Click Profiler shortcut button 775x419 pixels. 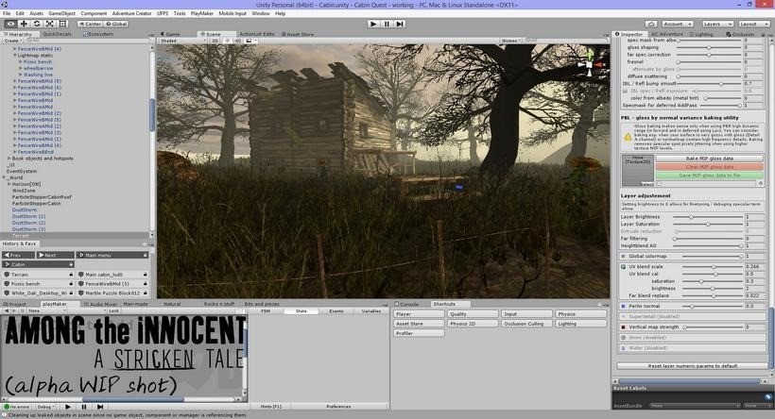click(x=419, y=333)
